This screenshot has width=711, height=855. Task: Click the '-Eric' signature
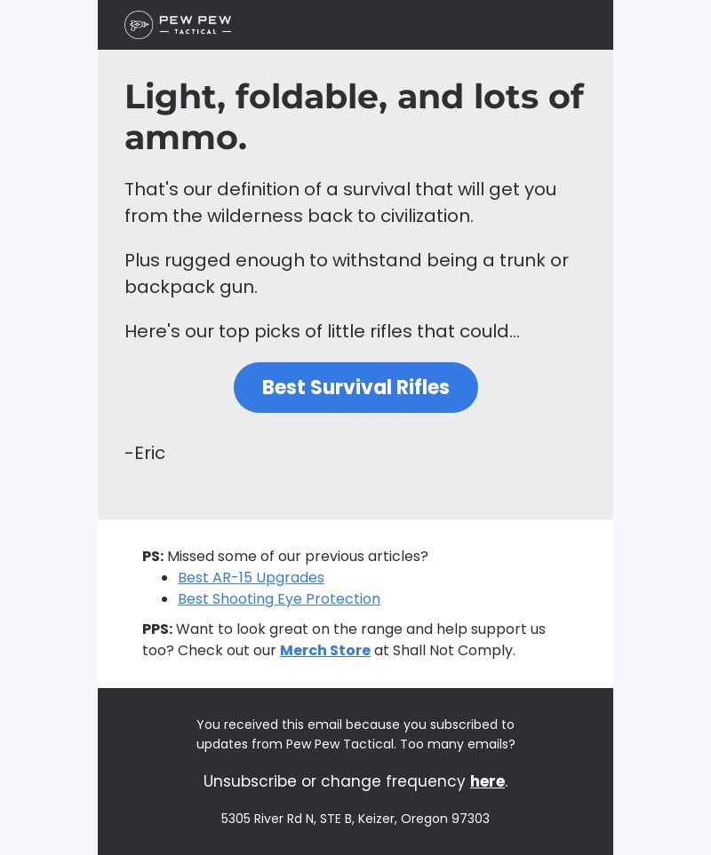pyautogui.click(x=145, y=453)
